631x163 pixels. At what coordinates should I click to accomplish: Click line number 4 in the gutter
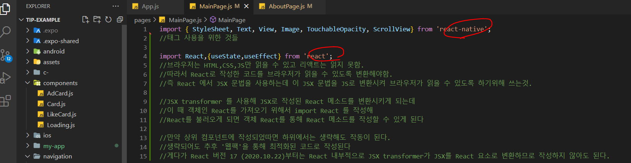(145, 56)
